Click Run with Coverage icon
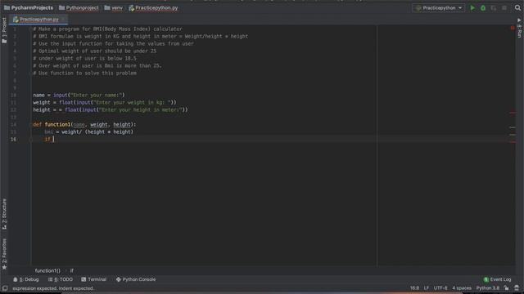524x294 pixels. [x=494, y=7]
